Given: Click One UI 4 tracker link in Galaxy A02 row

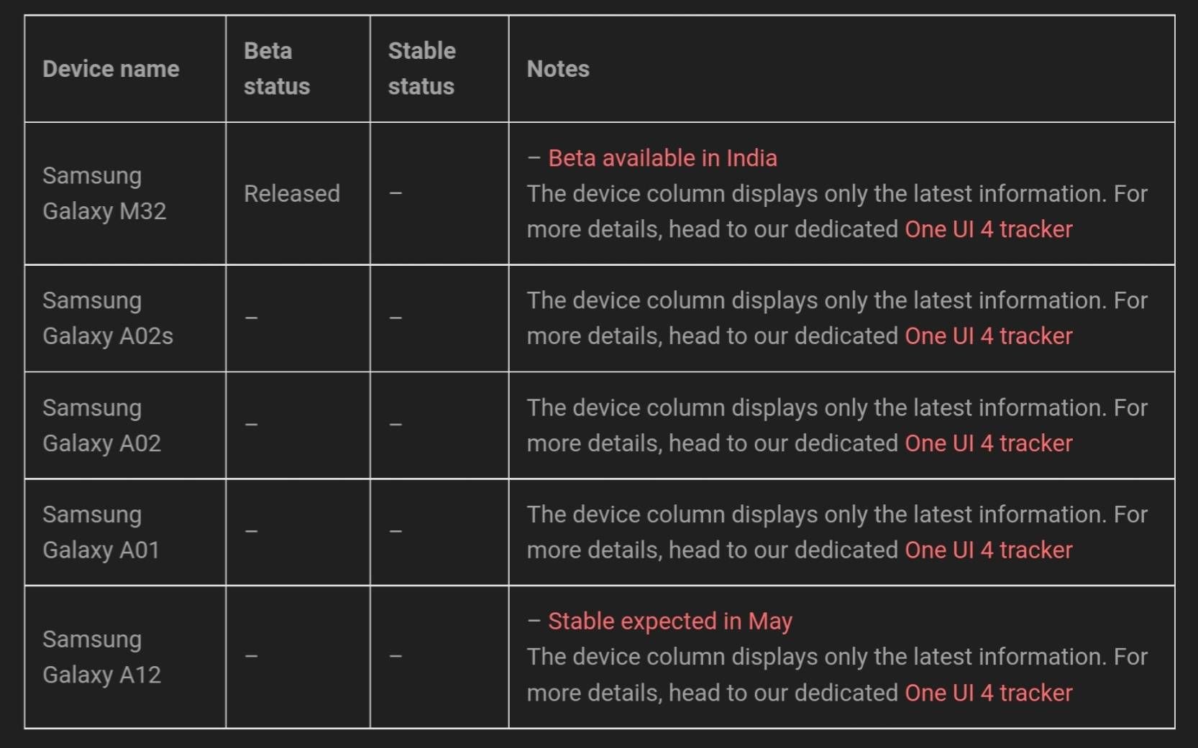Looking at the screenshot, I should pyautogui.click(x=988, y=443).
